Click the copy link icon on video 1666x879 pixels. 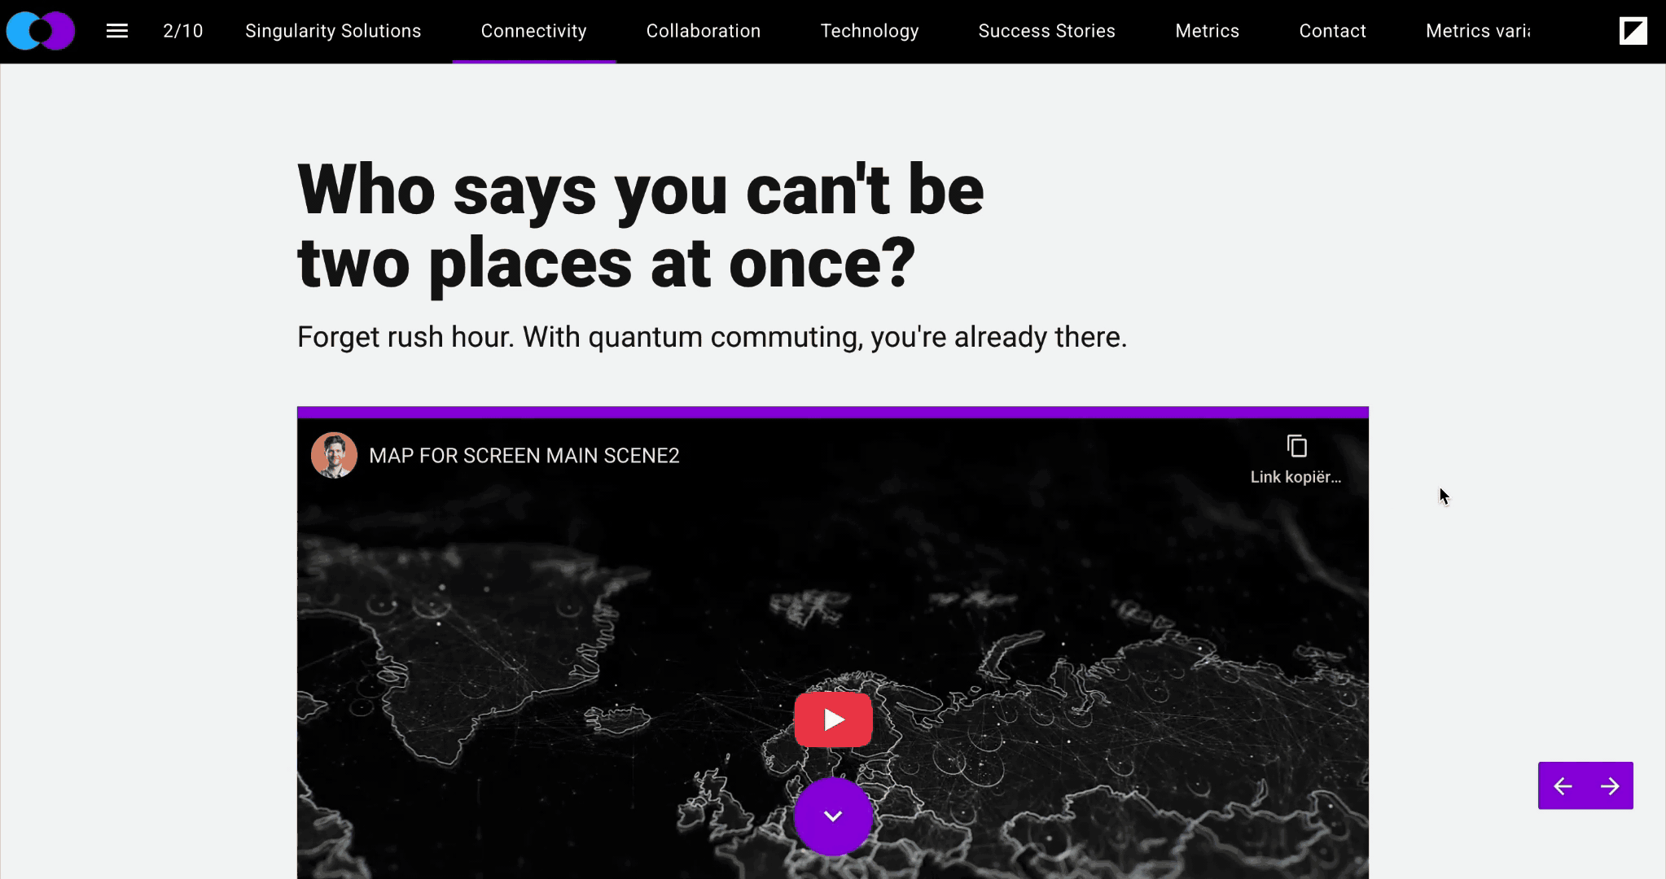(x=1296, y=447)
